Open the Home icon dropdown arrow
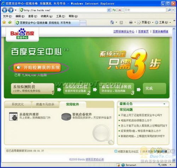 pyautogui.click(x=116, y=22)
